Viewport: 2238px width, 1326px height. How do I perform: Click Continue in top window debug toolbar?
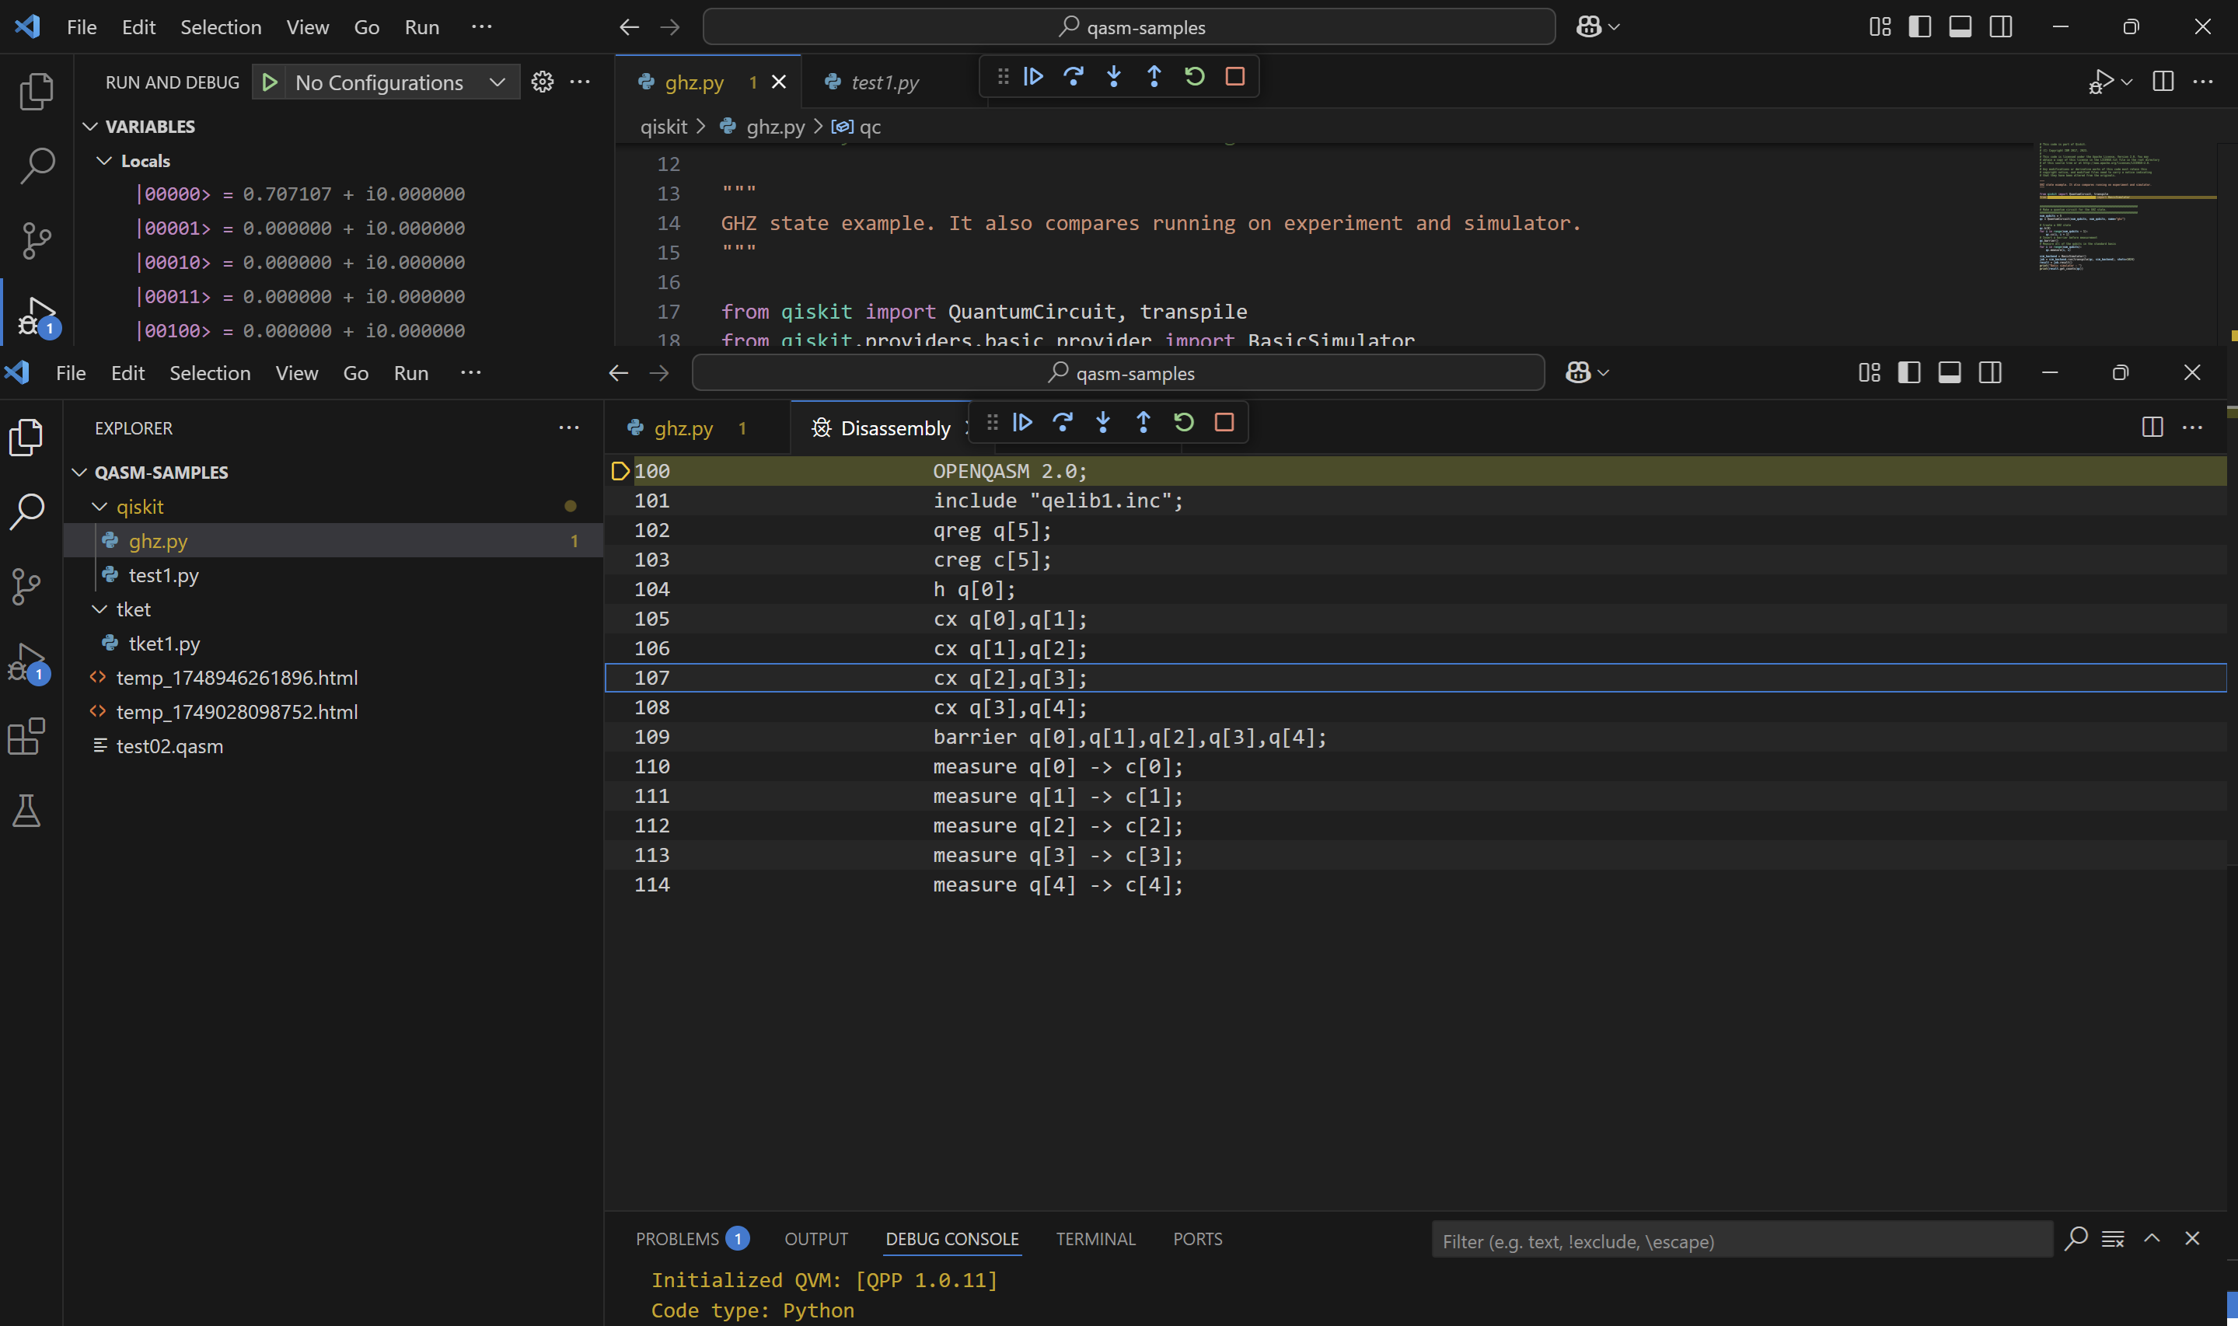click(1034, 77)
